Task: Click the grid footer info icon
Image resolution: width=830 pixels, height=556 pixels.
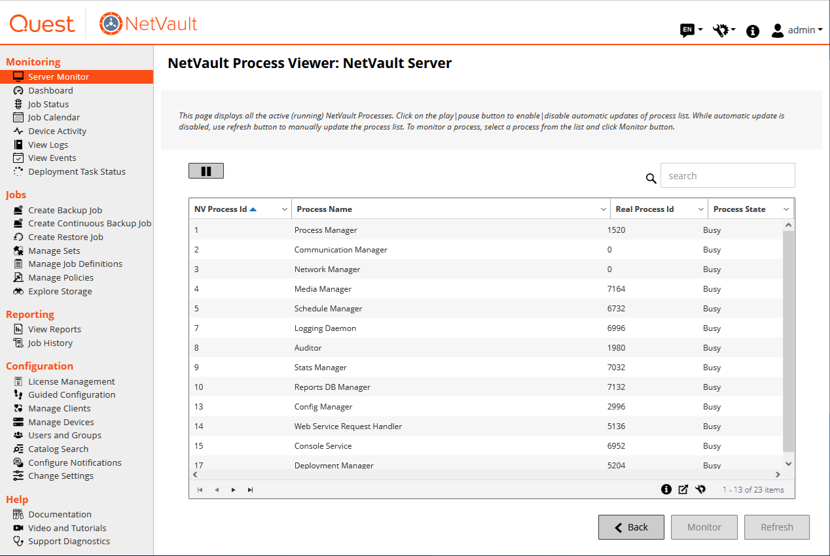Action: 666,489
